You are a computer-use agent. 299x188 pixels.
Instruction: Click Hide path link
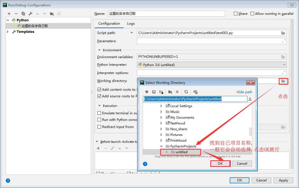244,92
